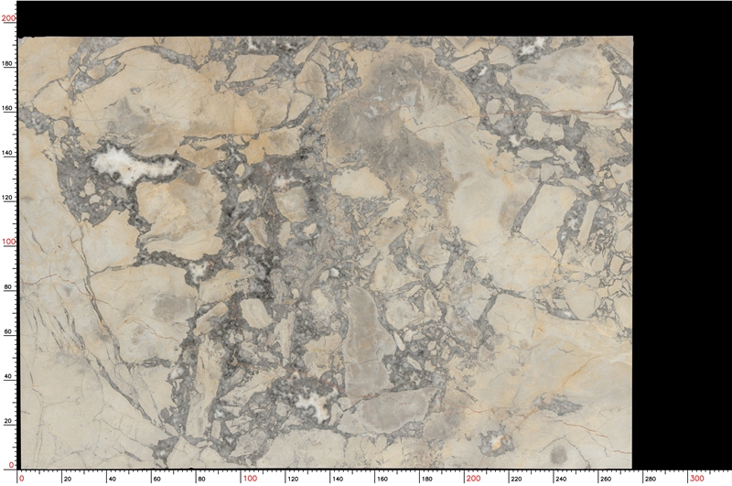Click red 200 label on the horizontal ruler

coord(473,479)
